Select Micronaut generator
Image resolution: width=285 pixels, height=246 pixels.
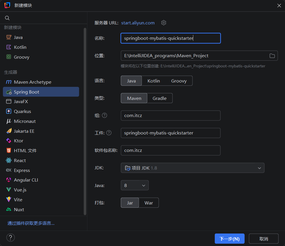coord(41,121)
